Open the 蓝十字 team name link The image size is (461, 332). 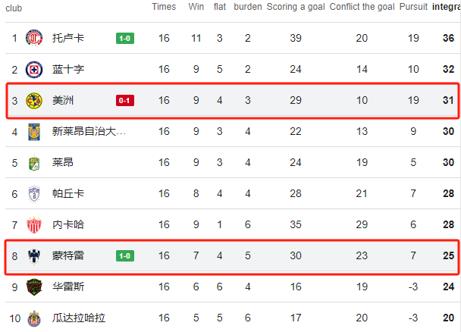click(x=68, y=69)
